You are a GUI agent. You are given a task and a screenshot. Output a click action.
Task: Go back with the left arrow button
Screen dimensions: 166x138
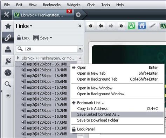click(101, 26)
